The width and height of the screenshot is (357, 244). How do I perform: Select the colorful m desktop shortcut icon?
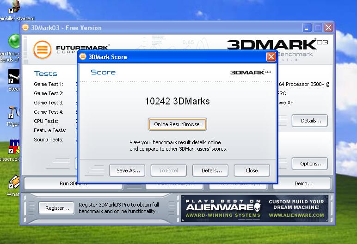(14, 146)
